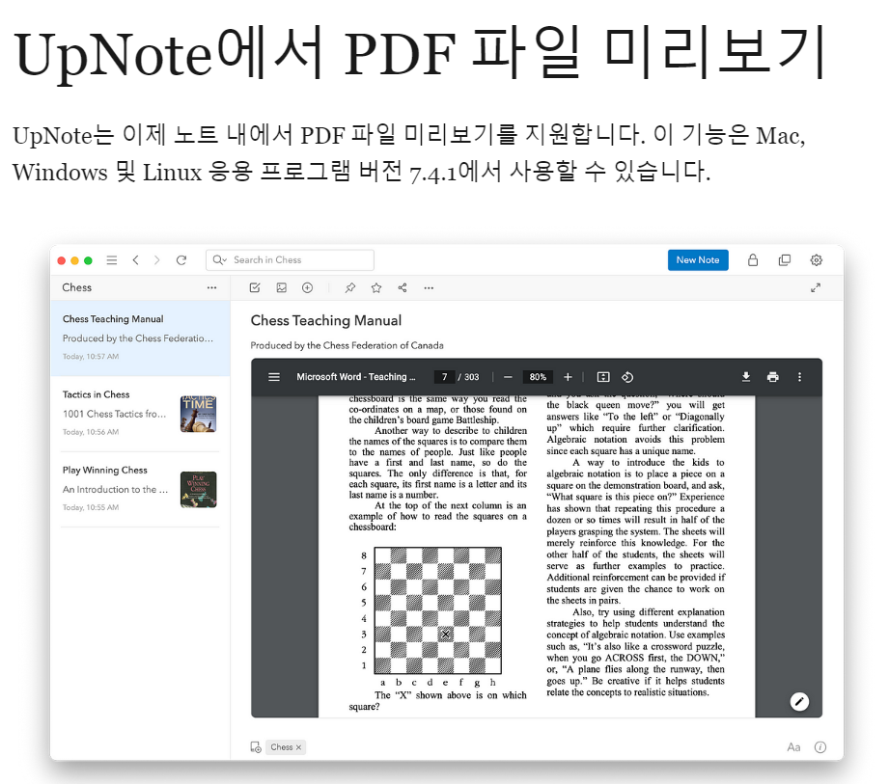Go forward with the right arrow
The height and width of the screenshot is (784, 889).
pyautogui.click(x=157, y=260)
